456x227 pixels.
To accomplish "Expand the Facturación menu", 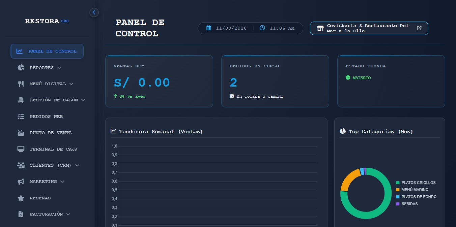I will tap(69, 214).
